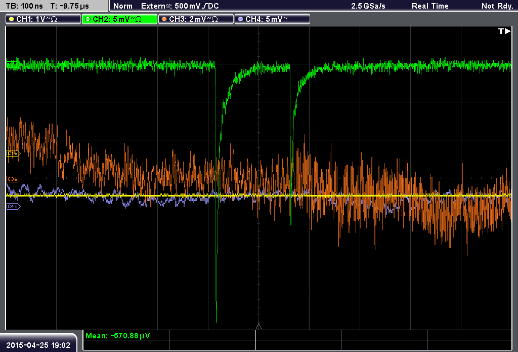This screenshot has height=352, width=518.
Task: Click the C1 ground level marker
Action: pyautogui.click(x=14, y=153)
